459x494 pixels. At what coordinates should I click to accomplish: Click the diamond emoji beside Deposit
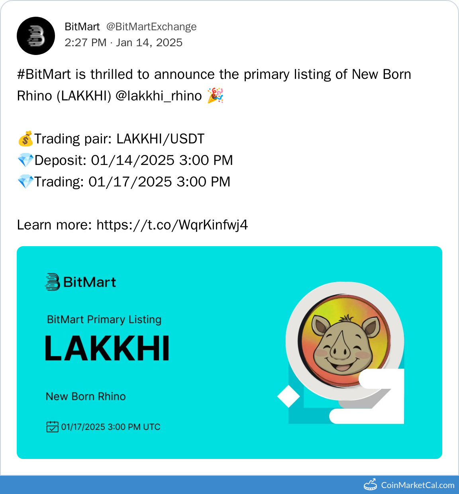[x=25, y=161]
